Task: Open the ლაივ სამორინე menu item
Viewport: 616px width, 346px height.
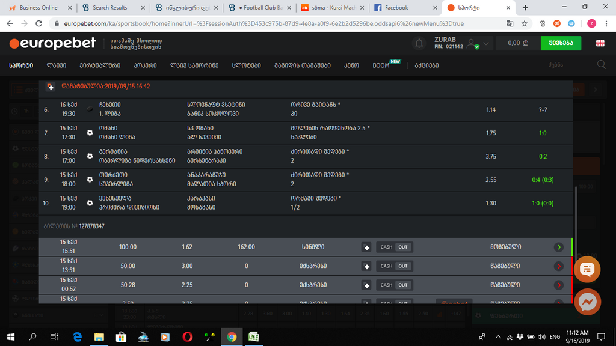Action: 194,65
